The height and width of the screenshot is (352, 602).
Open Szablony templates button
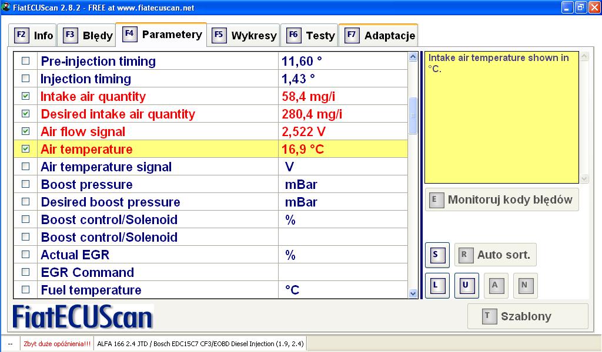pos(527,316)
